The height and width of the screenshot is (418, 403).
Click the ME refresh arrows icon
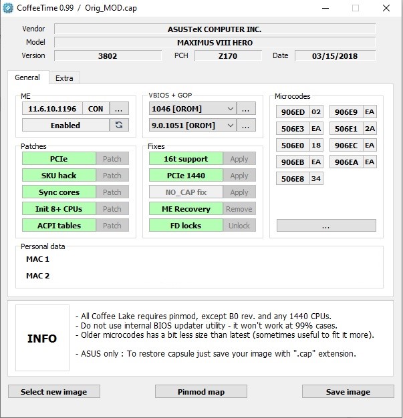click(x=119, y=125)
